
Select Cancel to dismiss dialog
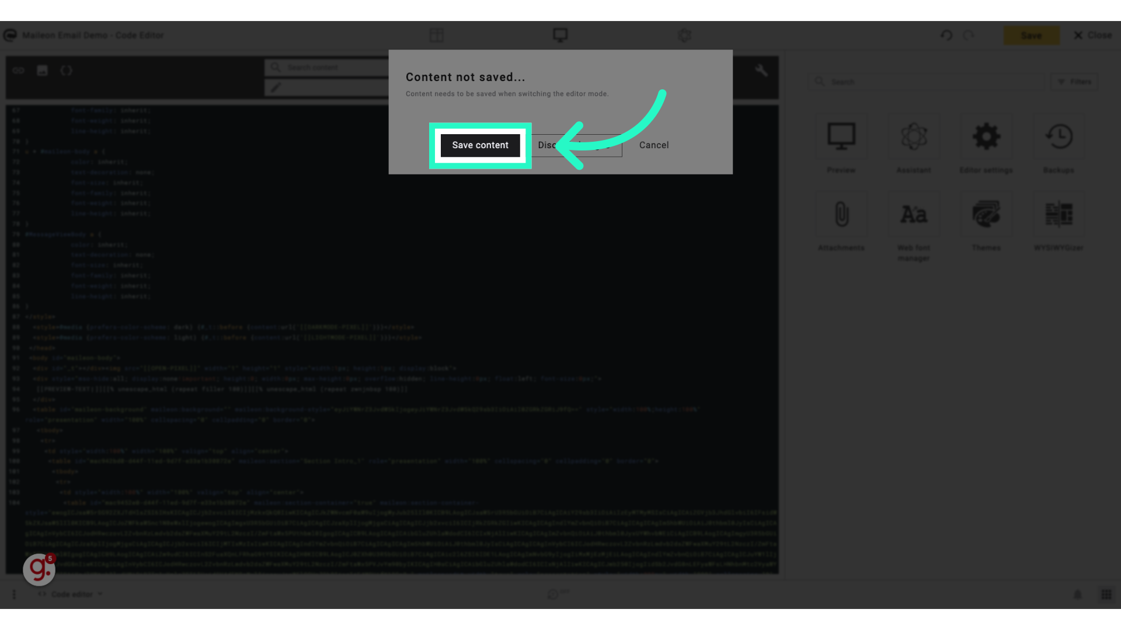click(x=654, y=145)
